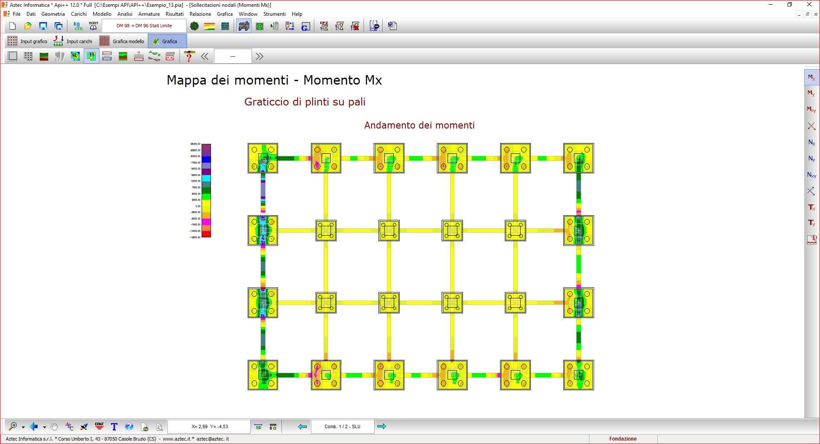820x444 pixels.
Task: Open the Risultati menu
Action: (x=174, y=14)
